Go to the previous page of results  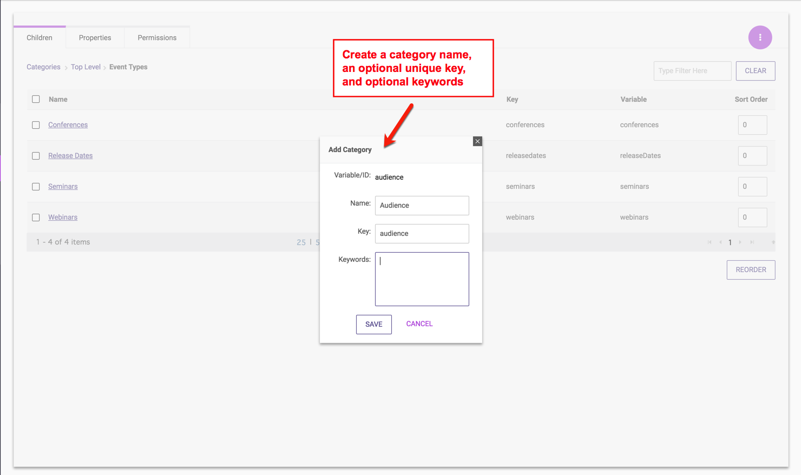point(720,242)
